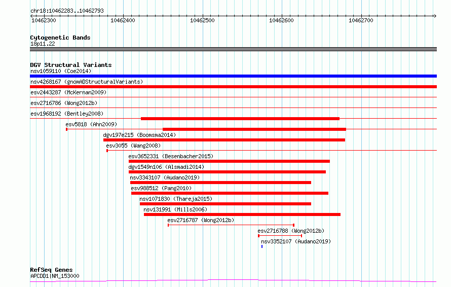Image resolution: width=451 pixels, height=287 pixels.
Task: Click the chr18:10462283..10462793 position label
Action: click(67, 11)
